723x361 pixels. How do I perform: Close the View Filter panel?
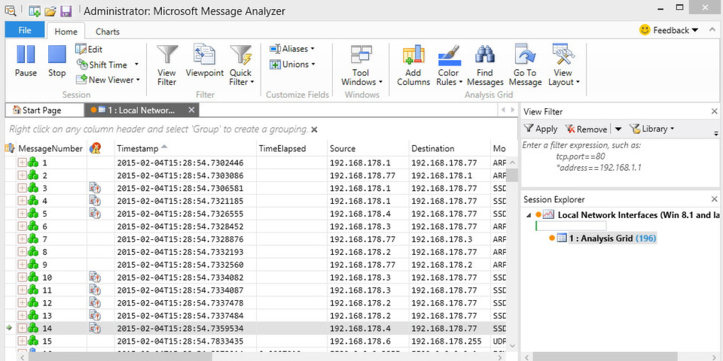click(x=714, y=111)
